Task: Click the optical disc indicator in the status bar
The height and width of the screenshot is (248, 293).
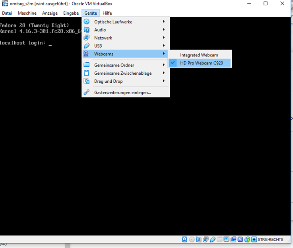Action: 192,239
